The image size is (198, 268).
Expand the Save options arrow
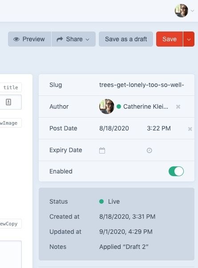click(189, 39)
